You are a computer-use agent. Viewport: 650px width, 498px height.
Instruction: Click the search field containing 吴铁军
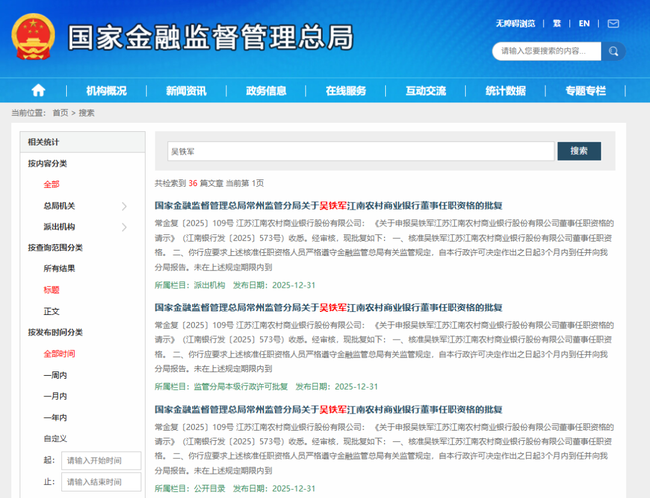click(361, 151)
